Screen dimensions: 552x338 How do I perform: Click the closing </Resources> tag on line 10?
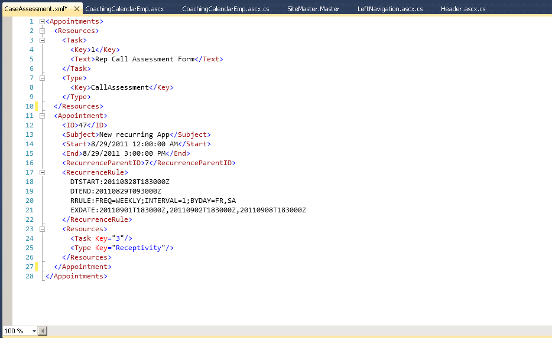pyautogui.click(x=79, y=106)
